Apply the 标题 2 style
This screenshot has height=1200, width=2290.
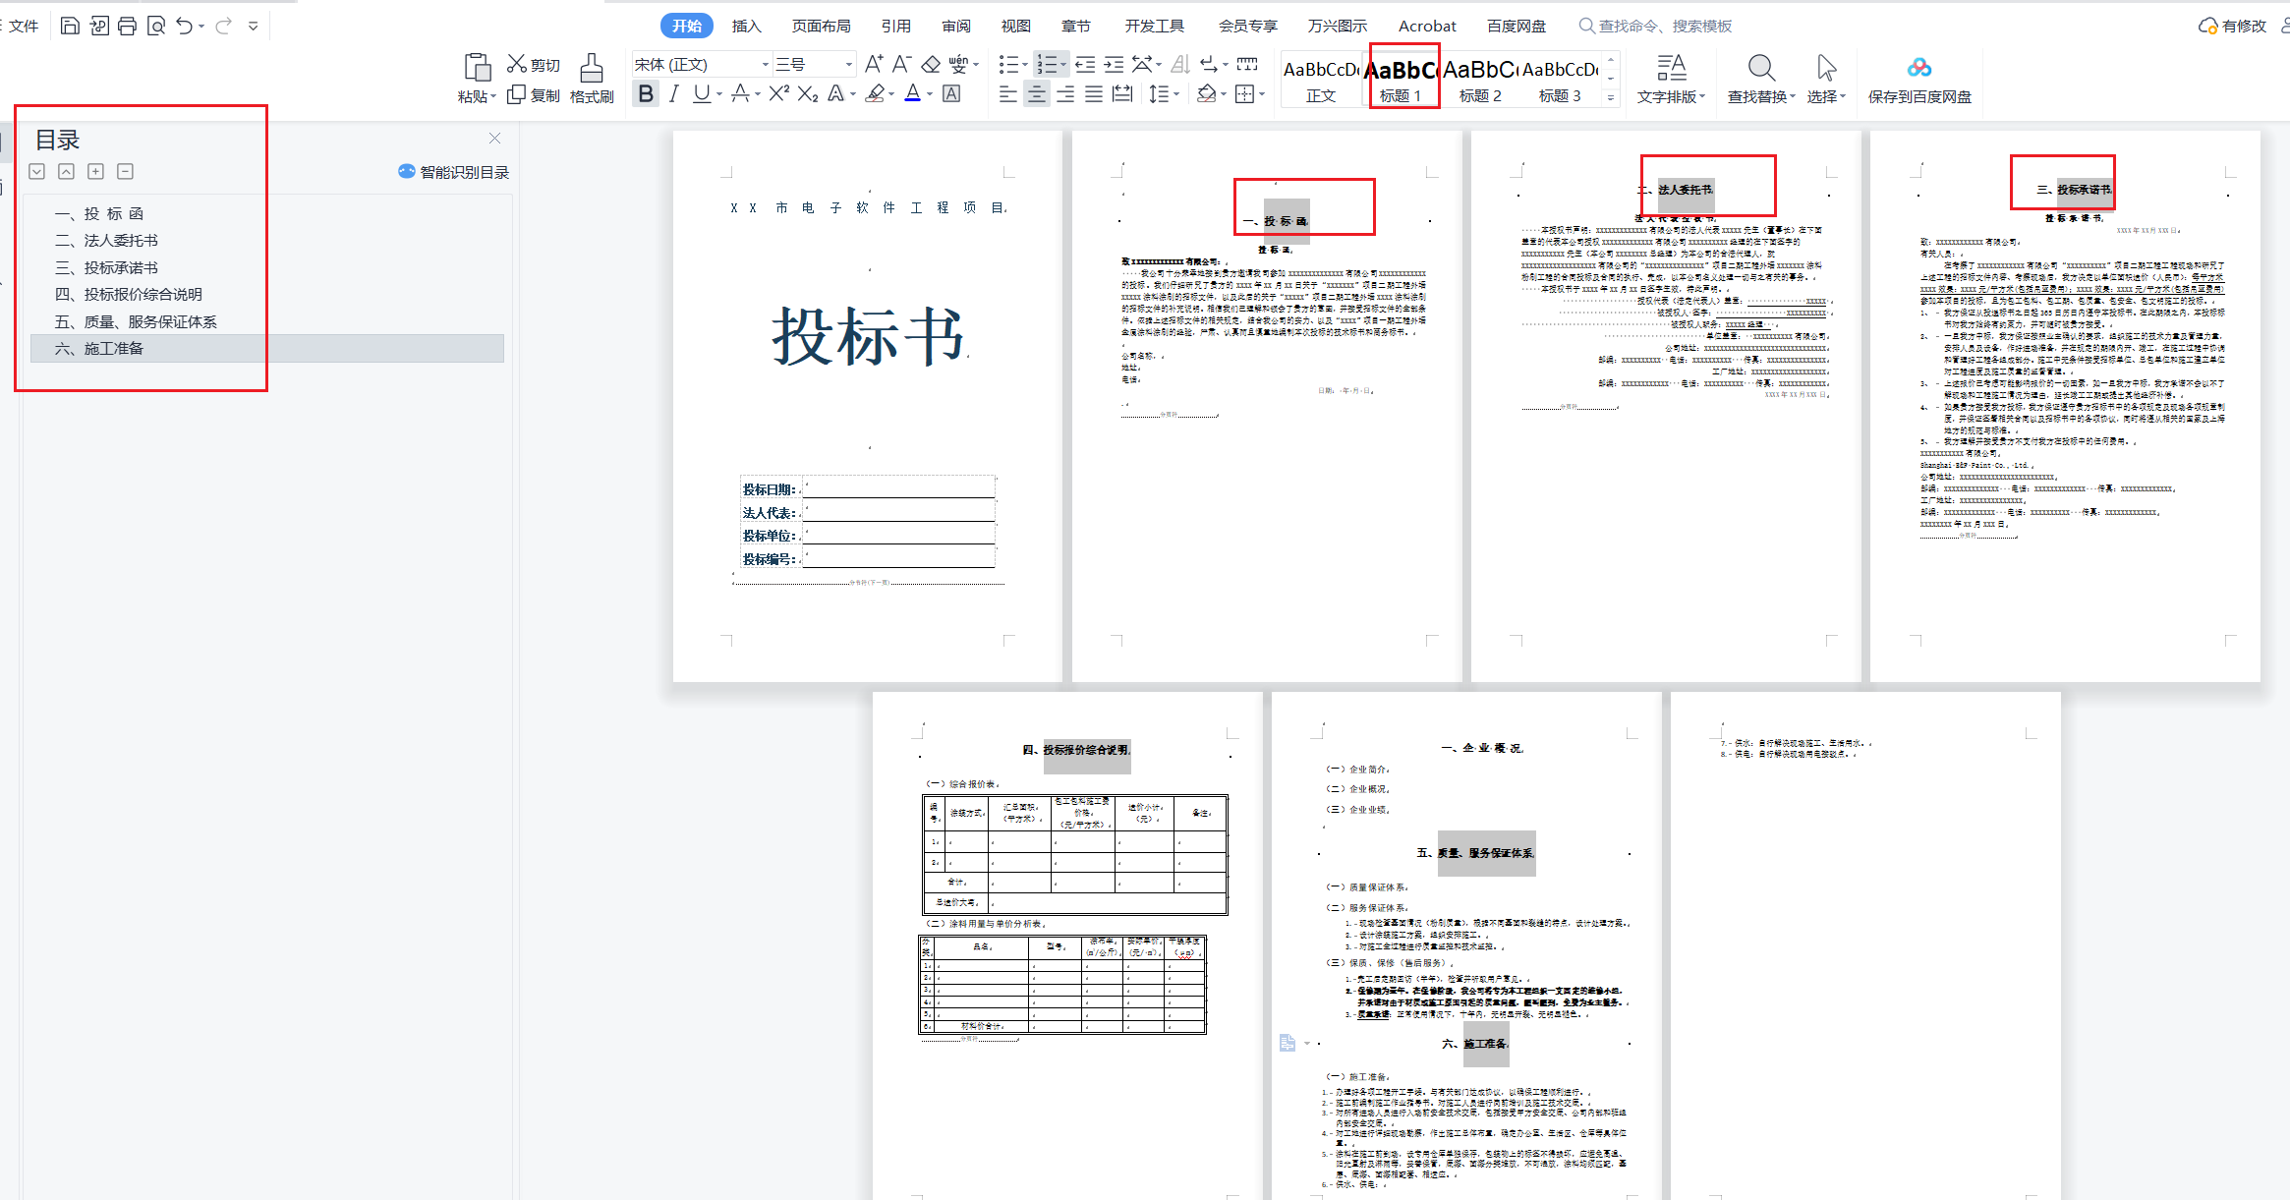point(1479,79)
